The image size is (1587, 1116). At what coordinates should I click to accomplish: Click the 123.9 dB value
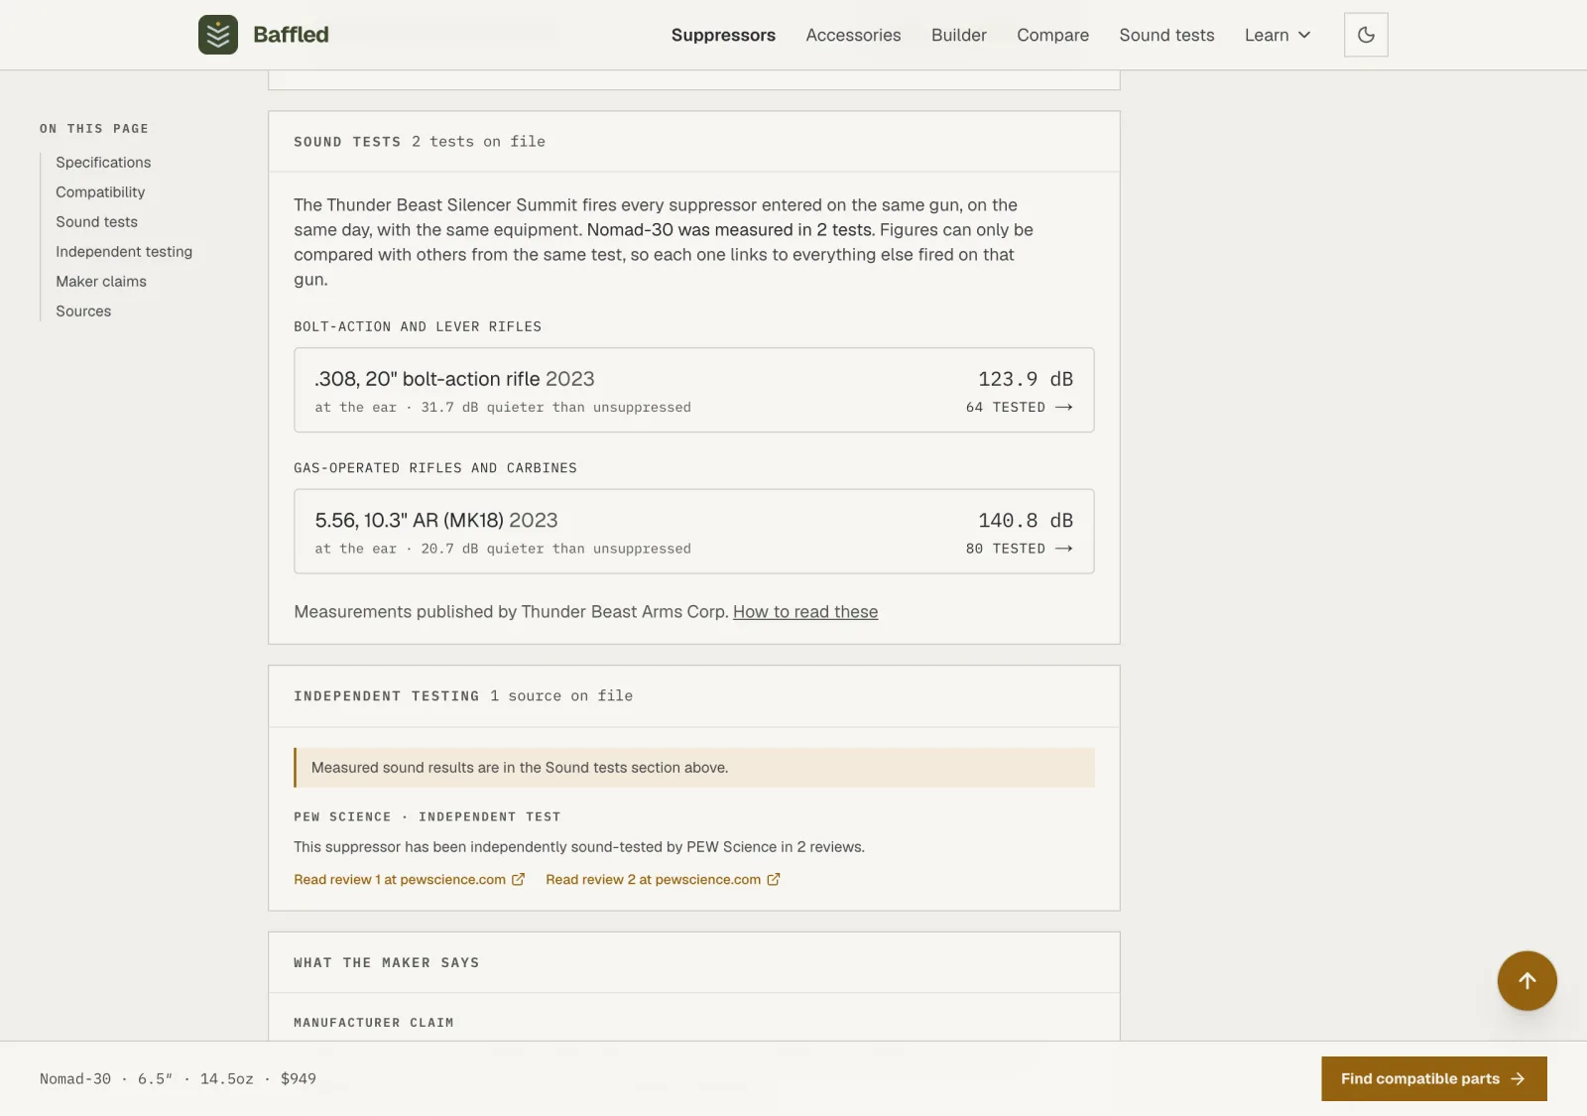click(x=1026, y=379)
